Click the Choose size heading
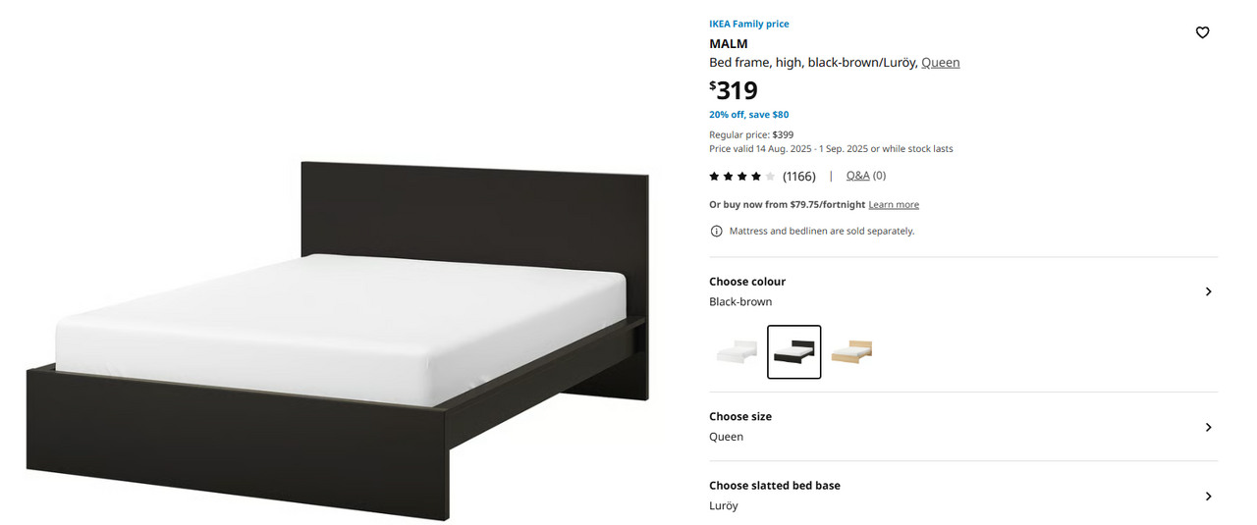Screen dimensions: 1257x525 pos(740,417)
